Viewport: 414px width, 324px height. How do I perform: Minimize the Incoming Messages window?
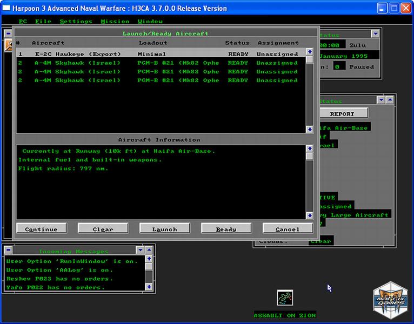[x=141, y=251]
